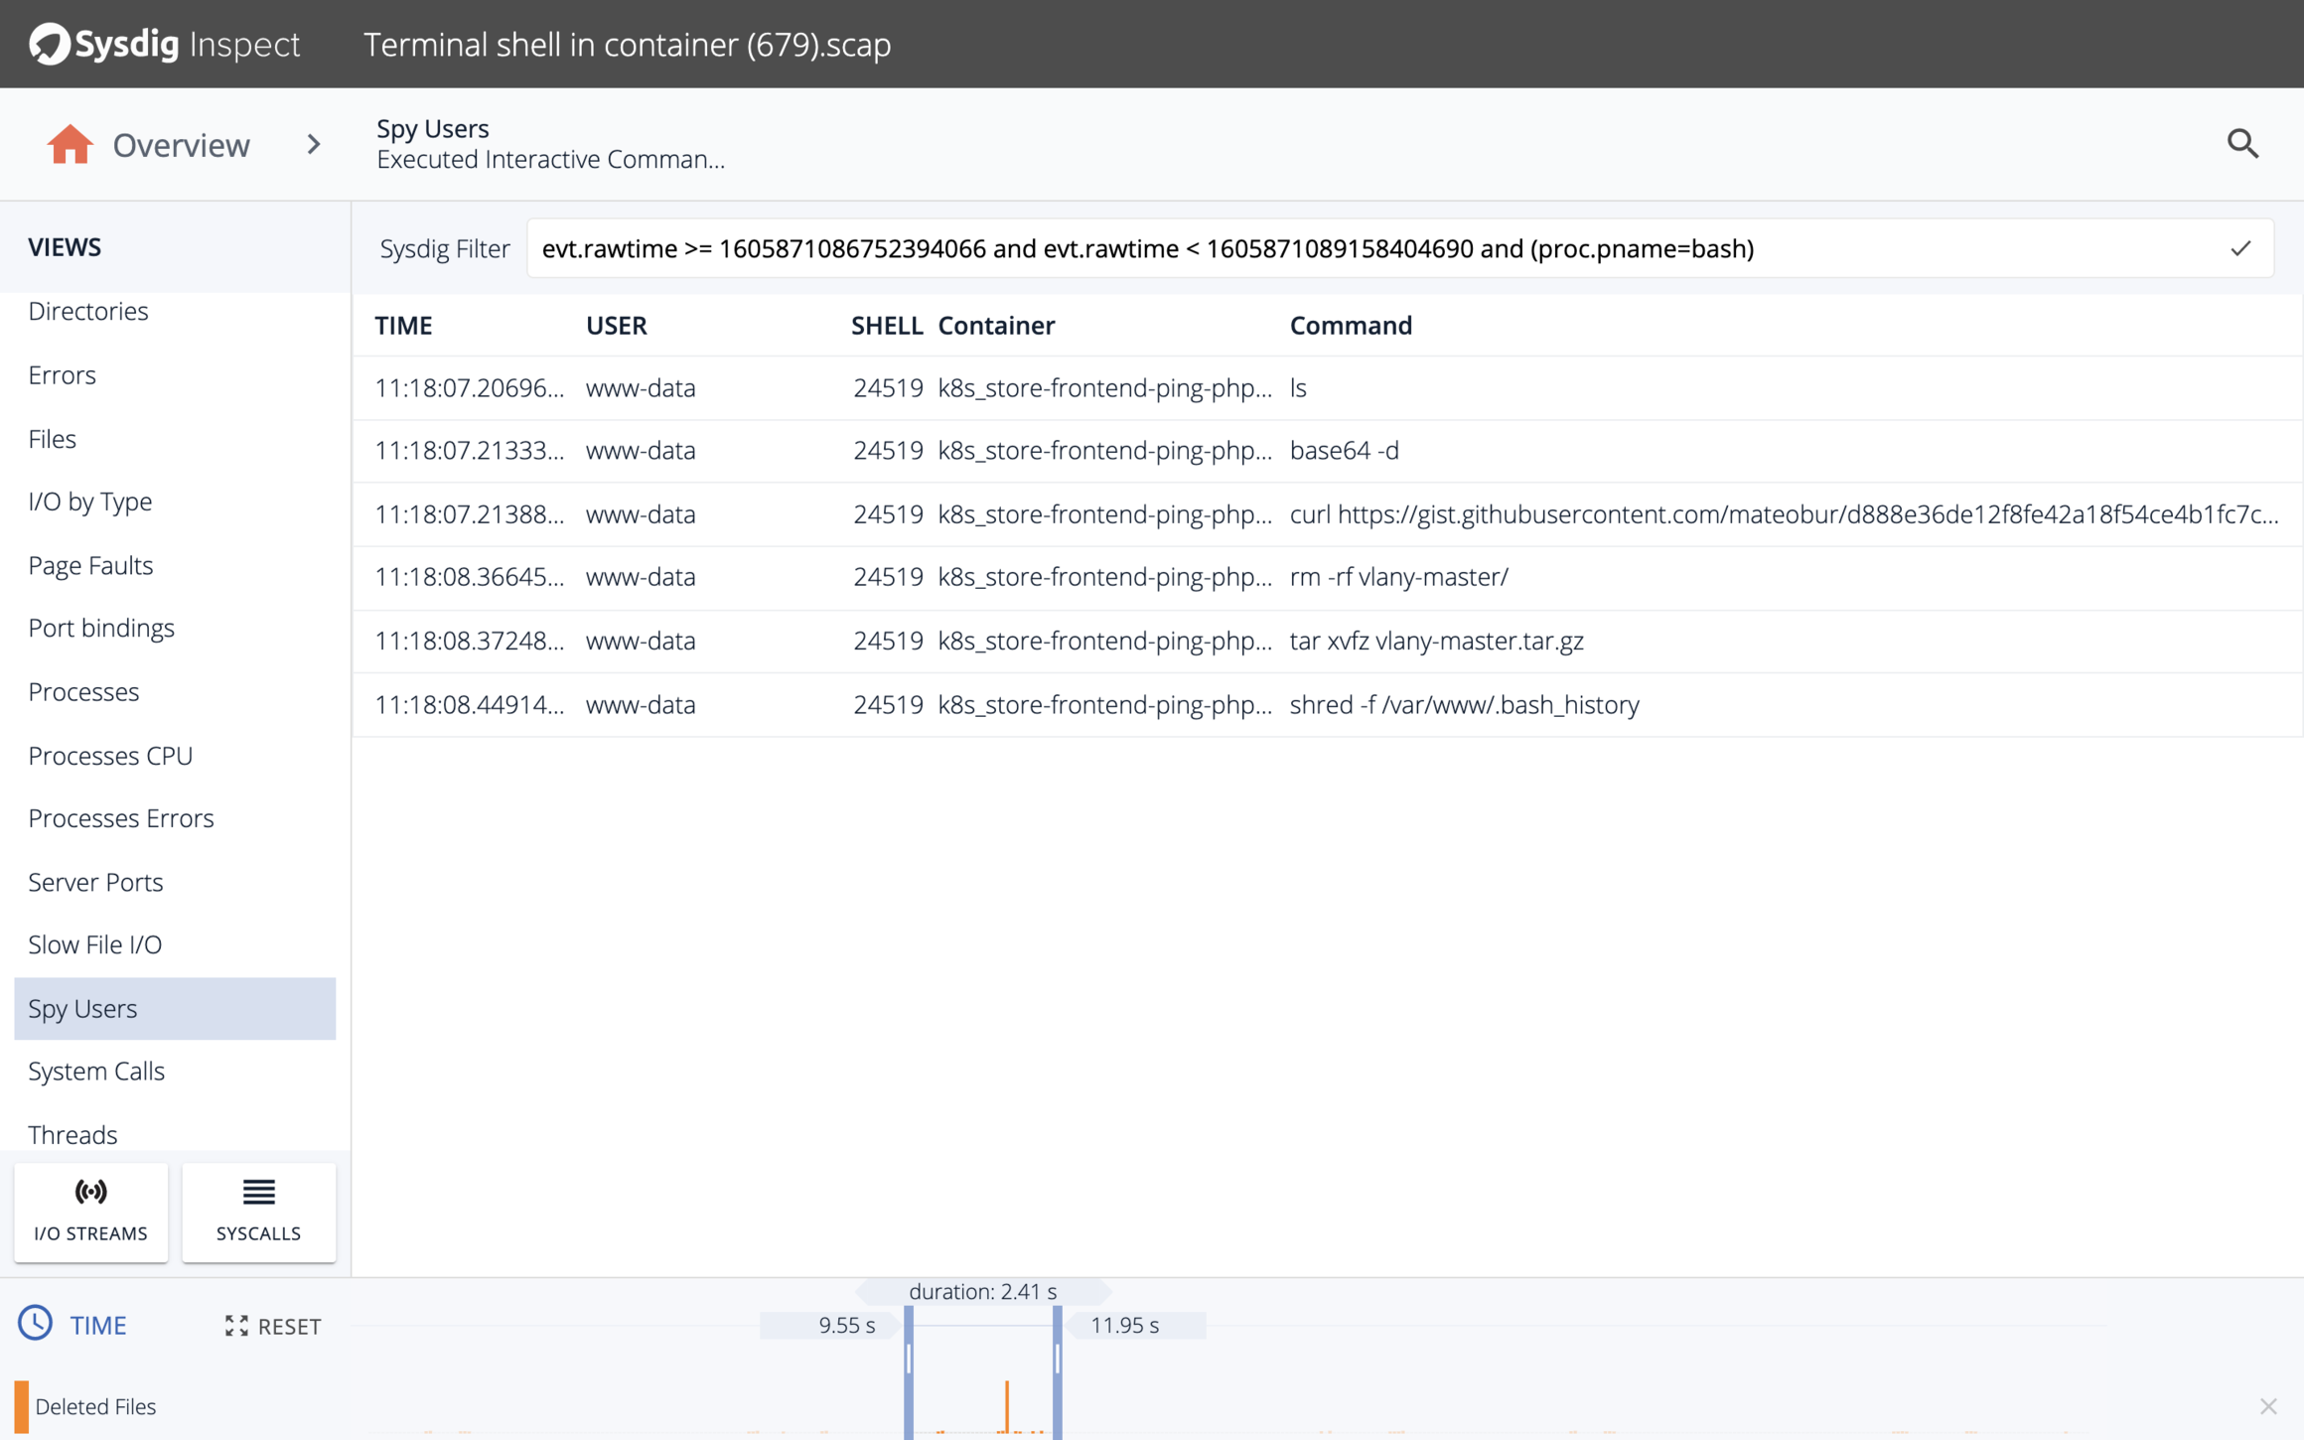This screenshot has height=1440, width=2304.
Task: Sort by the TIME column header
Action: pos(403,325)
